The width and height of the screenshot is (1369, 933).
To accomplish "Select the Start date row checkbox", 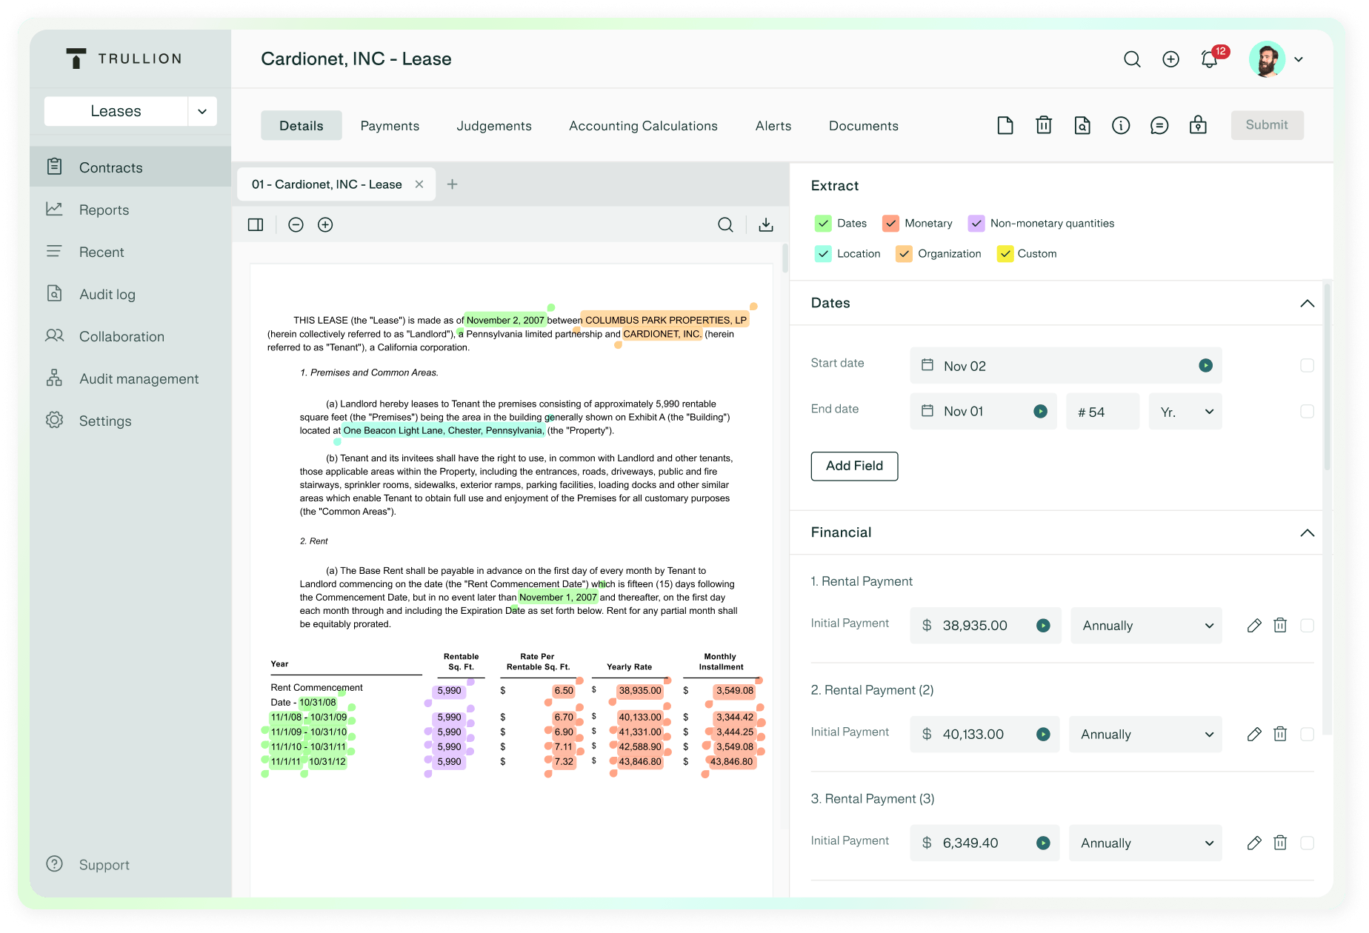I will coord(1307,366).
